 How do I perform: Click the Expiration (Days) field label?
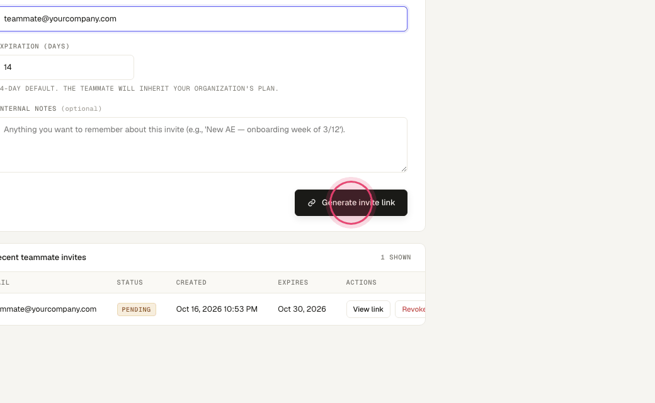coord(35,47)
